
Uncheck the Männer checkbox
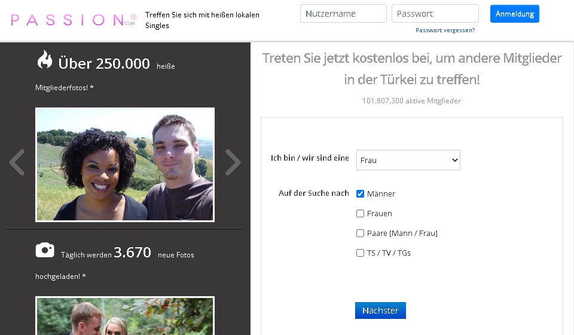click(x=360, y=193)
